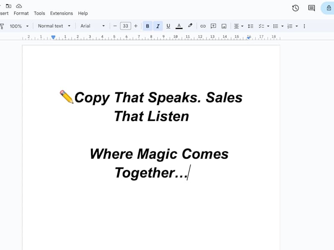Click the text 'Where Magic Comes'
The width and height of the screenshot is (334, 250).
pyautogui.click(x=159, y=154)
